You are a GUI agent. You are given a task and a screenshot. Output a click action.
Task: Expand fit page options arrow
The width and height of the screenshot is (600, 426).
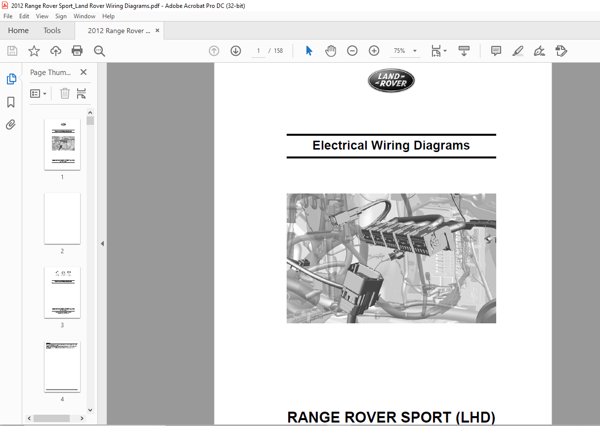[445, 51]
